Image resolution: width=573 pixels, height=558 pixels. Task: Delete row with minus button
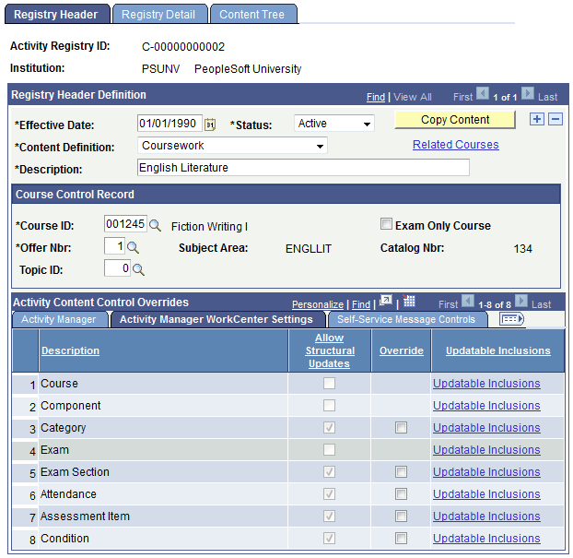555,119
